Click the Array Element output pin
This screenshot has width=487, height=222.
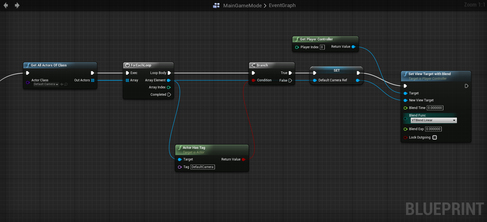pos(168,80)
